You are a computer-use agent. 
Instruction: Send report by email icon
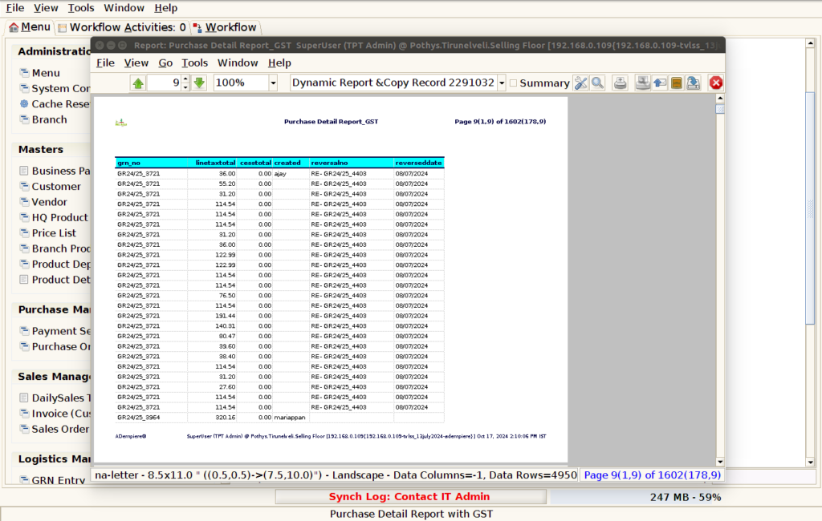(660, 83)
